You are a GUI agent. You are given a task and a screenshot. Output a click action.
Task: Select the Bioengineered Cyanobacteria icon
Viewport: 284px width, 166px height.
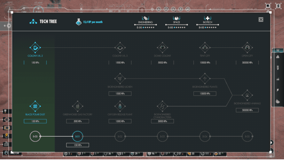click(x=162, y=106)
